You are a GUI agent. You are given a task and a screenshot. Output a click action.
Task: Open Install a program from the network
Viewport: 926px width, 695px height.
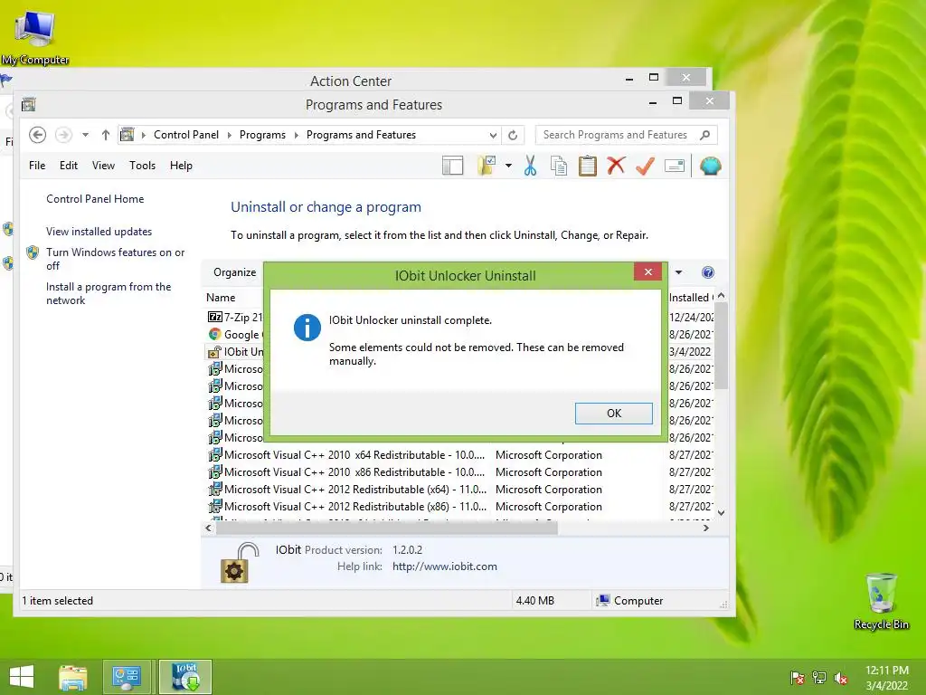(109, 293)
